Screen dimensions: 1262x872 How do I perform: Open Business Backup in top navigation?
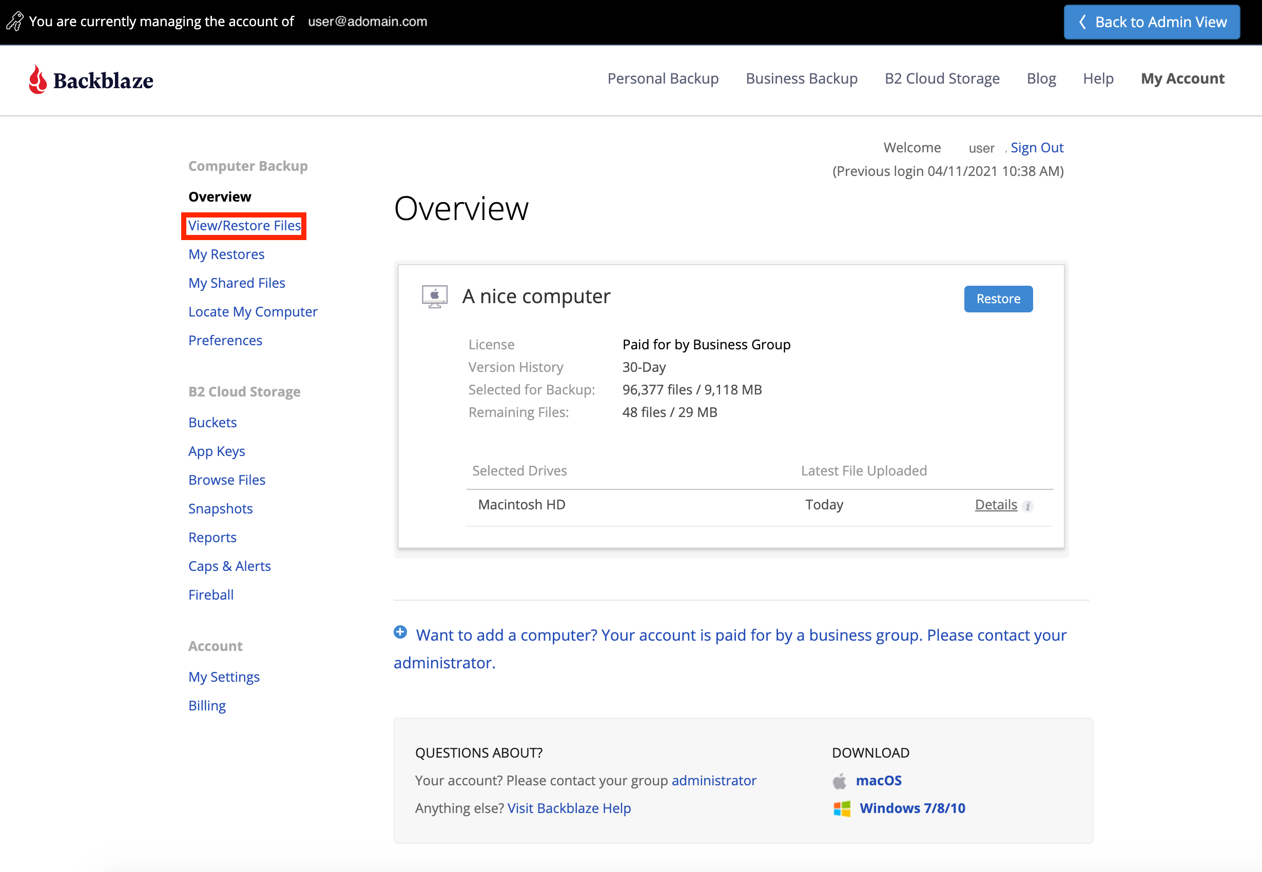point(801,78)
